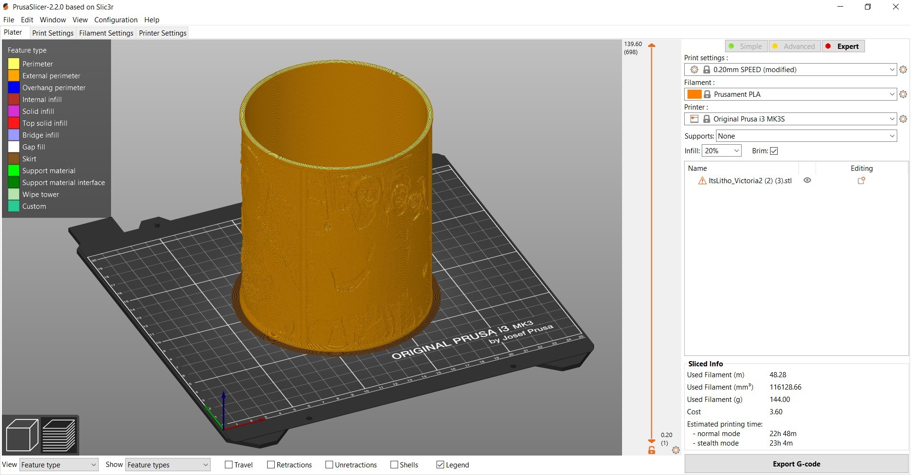
Task: Click the Bridge infill legend swatch
Action: [14, 135]
